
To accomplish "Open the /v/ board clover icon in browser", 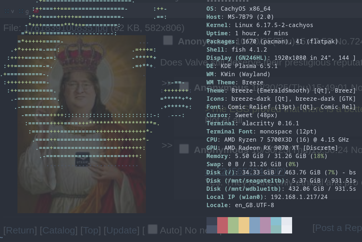I will (x=7, y=11).
